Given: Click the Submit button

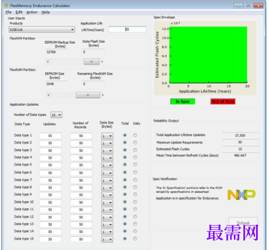Looking at the screenshot, I should click(243, 222).
